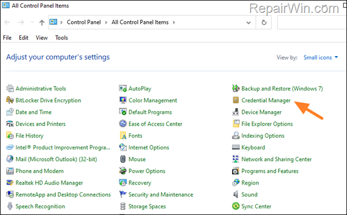The image size is (347, 215).
Task: Click the Realtek HD Audio Manager icon
Action: click(9, 183)
